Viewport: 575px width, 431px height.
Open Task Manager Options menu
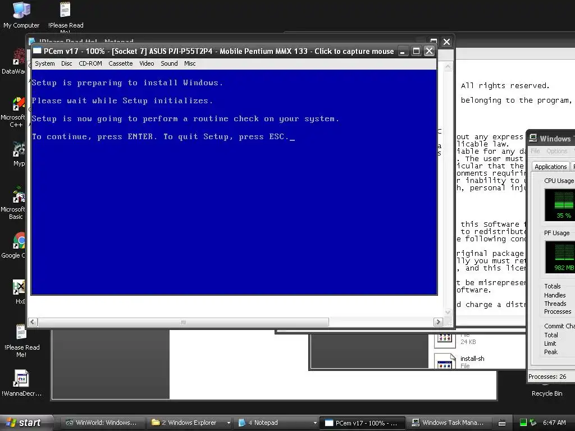[x=556, y=151]
